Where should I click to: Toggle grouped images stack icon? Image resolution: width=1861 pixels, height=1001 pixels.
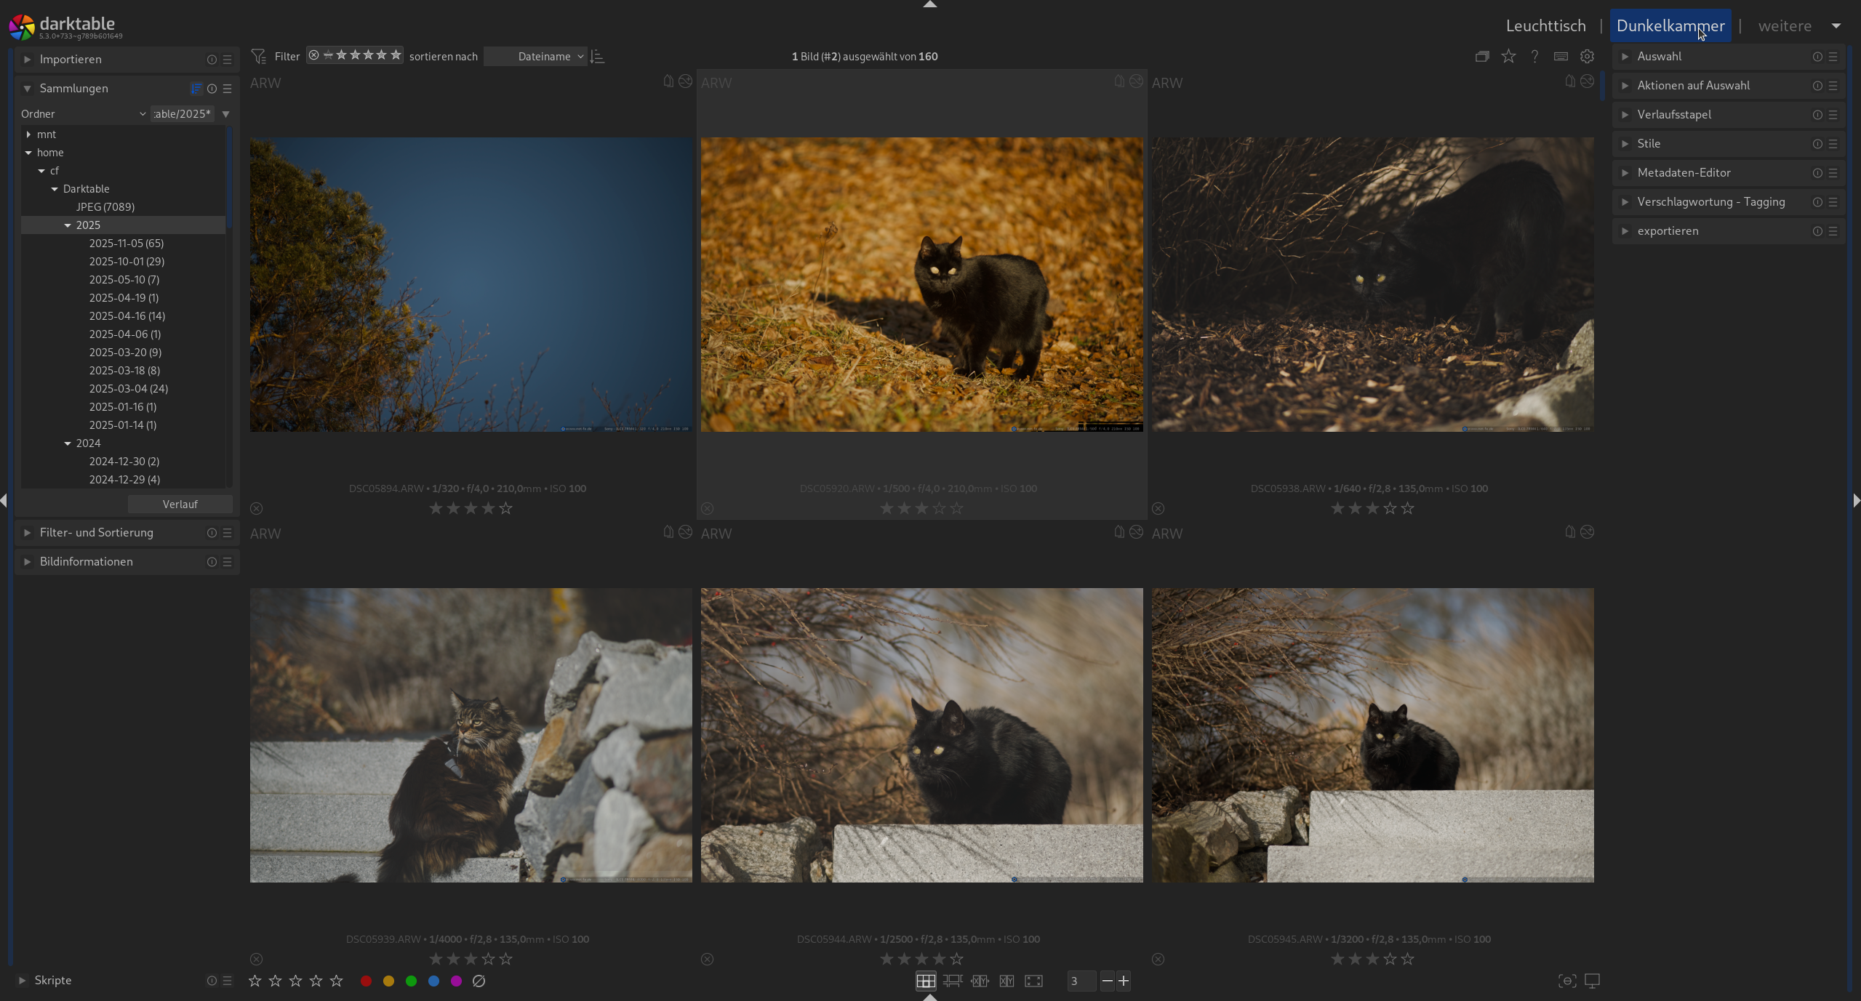click(x=1481, y=56)
